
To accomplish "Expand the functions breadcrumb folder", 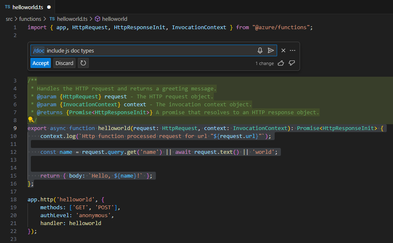I will pyautogui.click(x=30, y=19).
